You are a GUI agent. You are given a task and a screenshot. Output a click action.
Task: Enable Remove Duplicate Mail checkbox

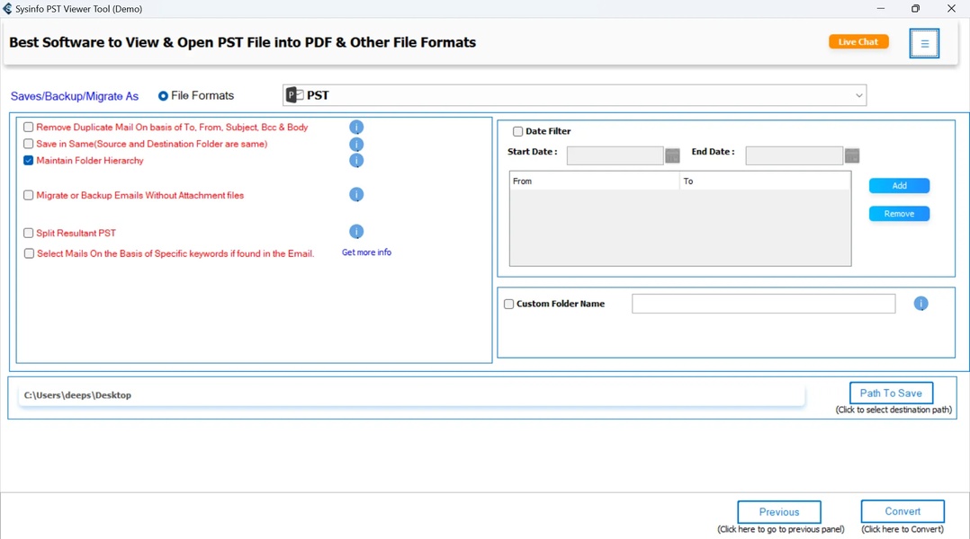(x=29, y=128)
